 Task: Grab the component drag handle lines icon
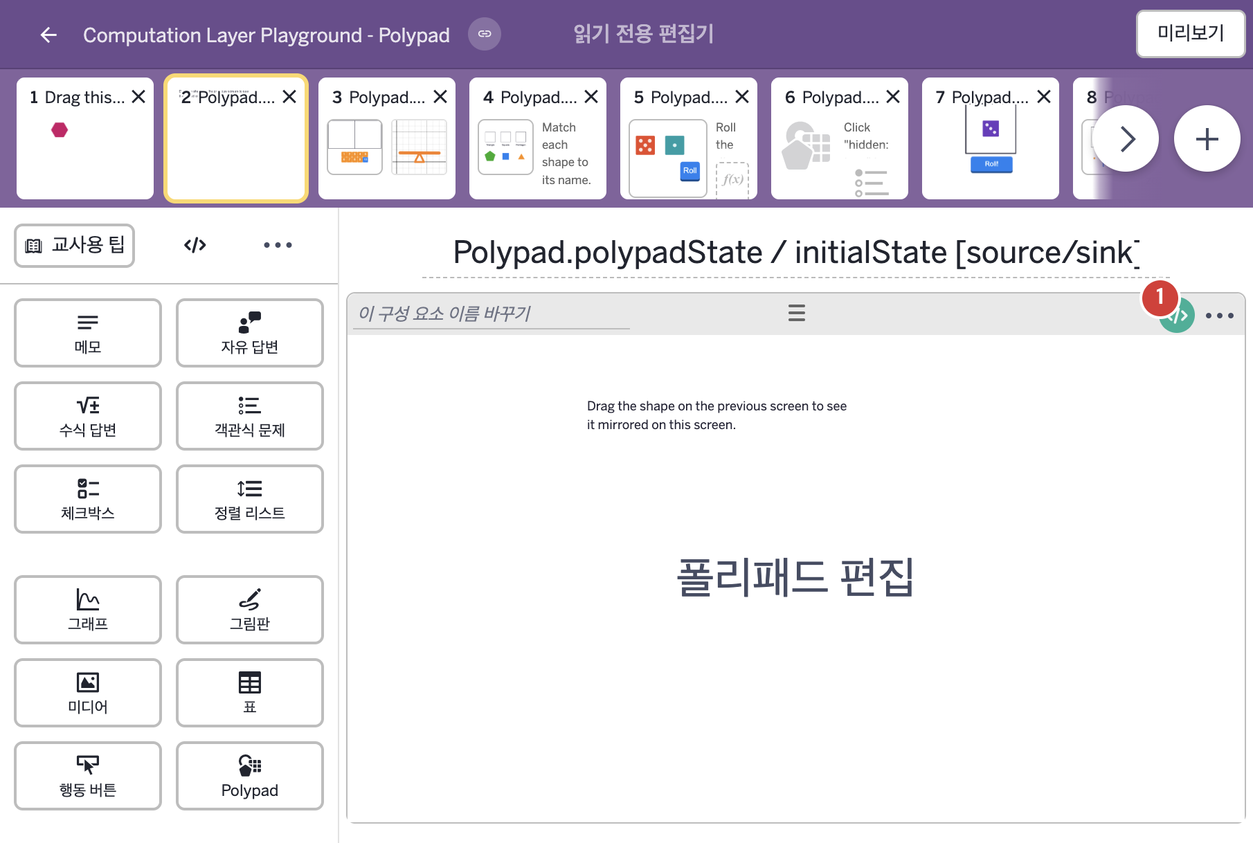point(797,313)
